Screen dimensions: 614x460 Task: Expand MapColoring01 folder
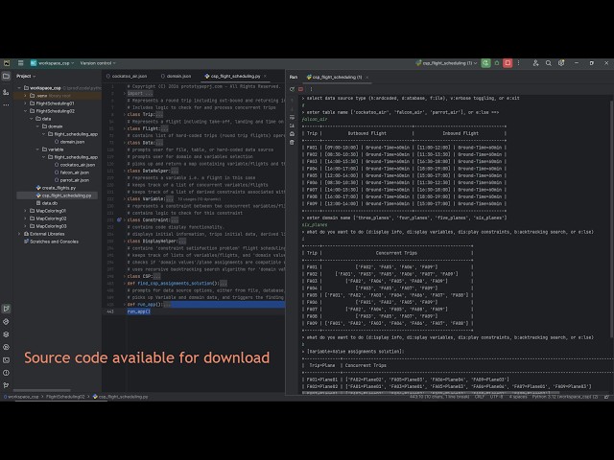pyautogui.click(x=25, y=211)
